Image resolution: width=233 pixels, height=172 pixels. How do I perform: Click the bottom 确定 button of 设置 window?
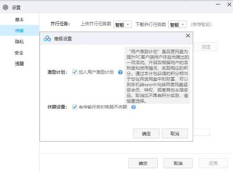pyautogui.click(x=143, y=163)
